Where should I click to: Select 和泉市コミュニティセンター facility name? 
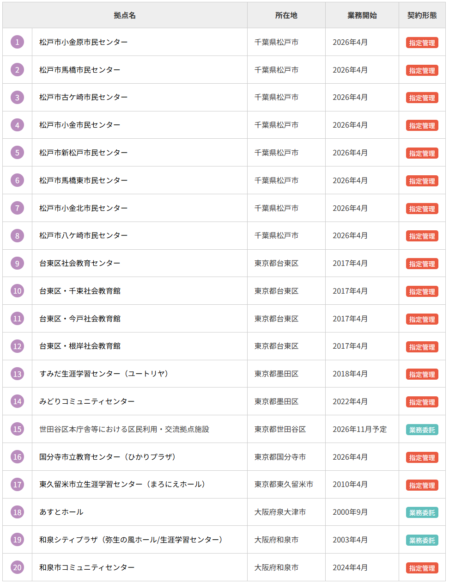coord(87,567)
